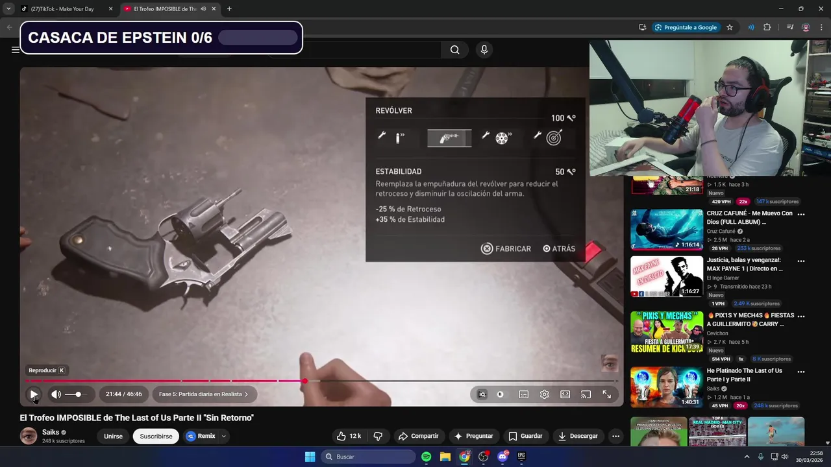Image resolution: width=831 pixels, height=467 pixels.
Task: Click the taskbar Buscar search box
Action: pyautogui.click(x=368, y=457)
